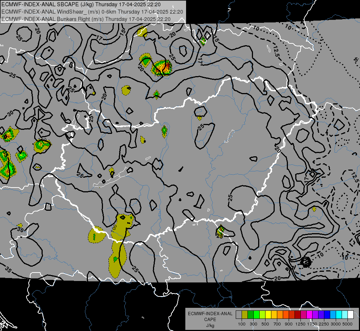The width and height of the screenshot is (360, 331).
Task: Click the legend value 500
Action: point(265,324)
